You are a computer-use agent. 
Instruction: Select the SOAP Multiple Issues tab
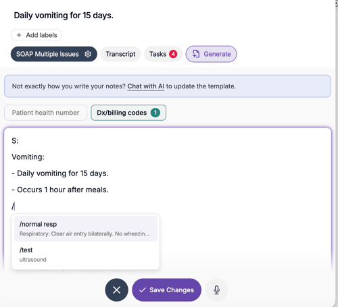click(x=54, y=54)
